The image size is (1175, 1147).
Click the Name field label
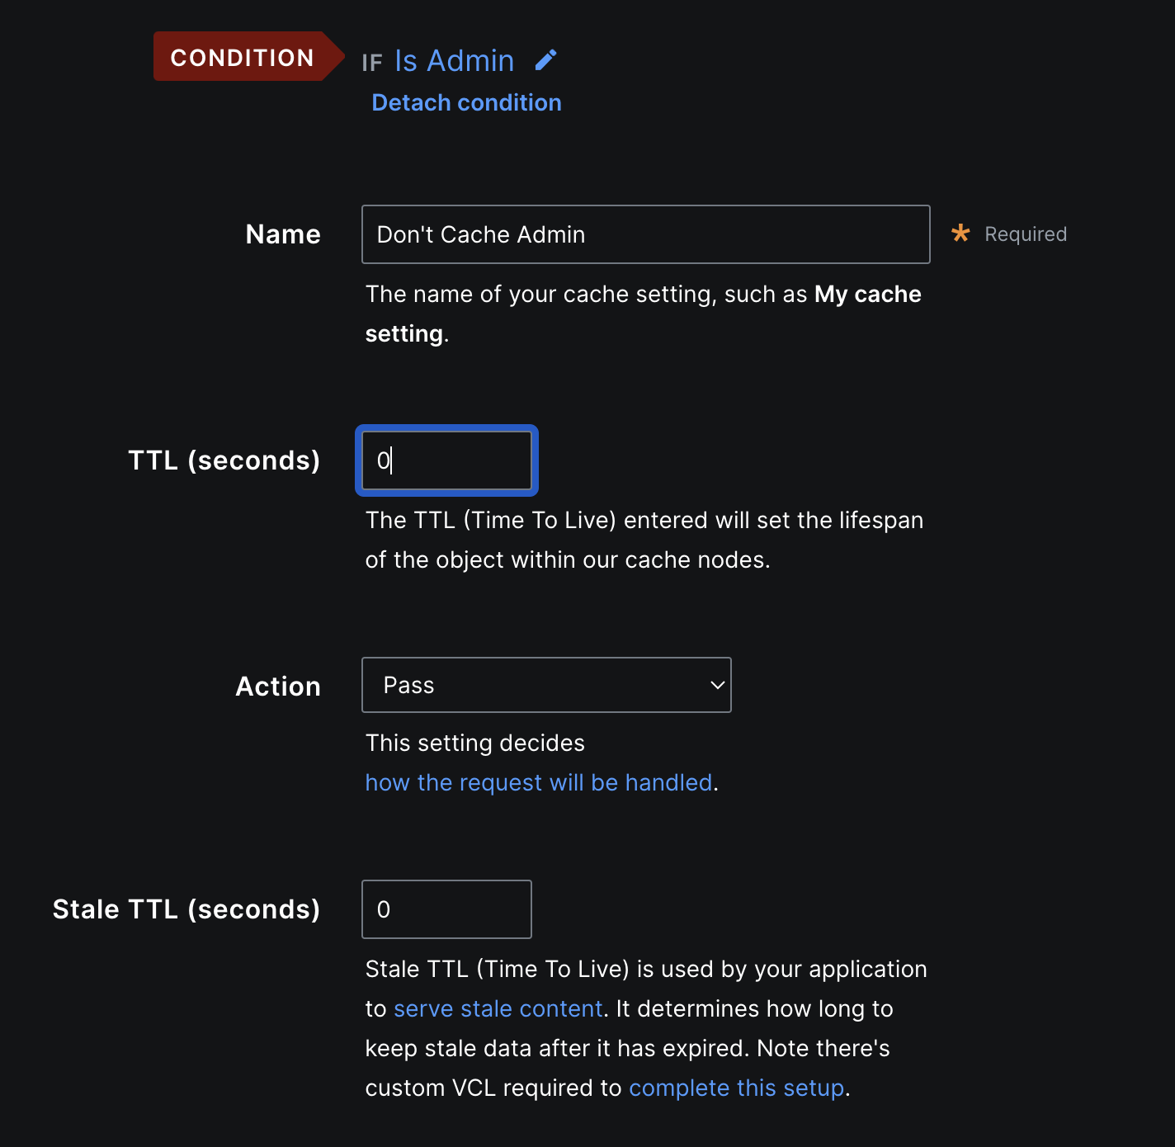(x=283, y=234)
